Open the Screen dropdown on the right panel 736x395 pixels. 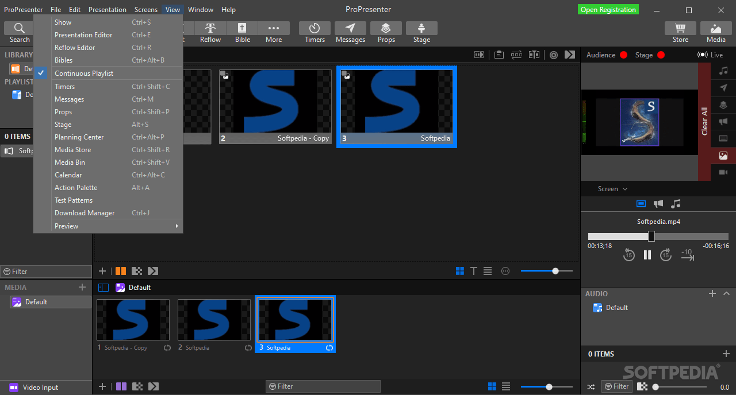click(x=611, y=188)
